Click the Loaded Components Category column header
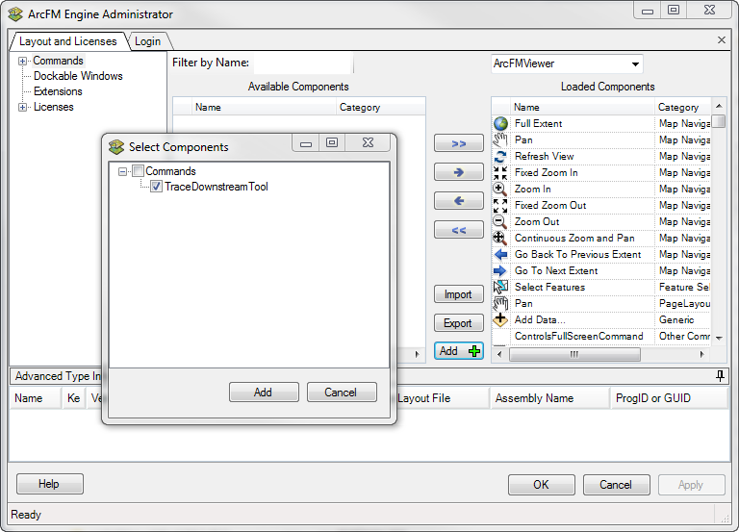This screenshot has width=739, height=532. 683,107
